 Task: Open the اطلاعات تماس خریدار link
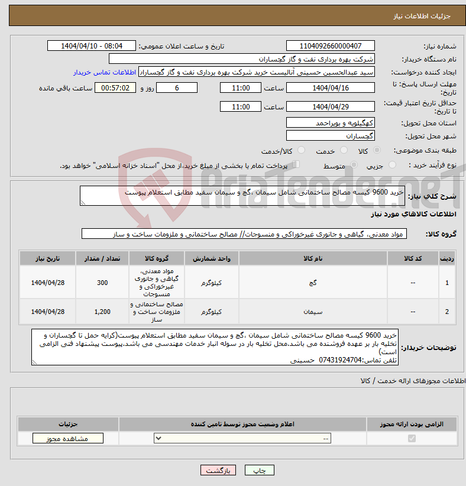105,72
